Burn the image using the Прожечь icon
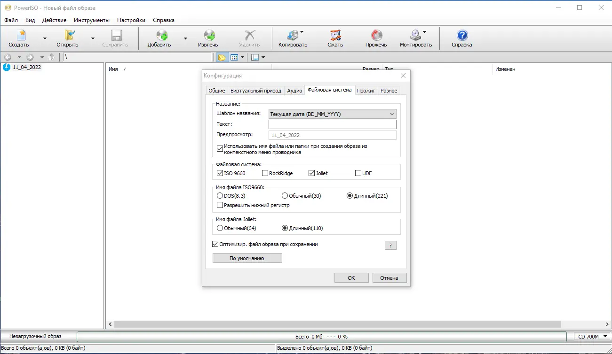Viewport: 612px width, 354px height. [376, 36]
